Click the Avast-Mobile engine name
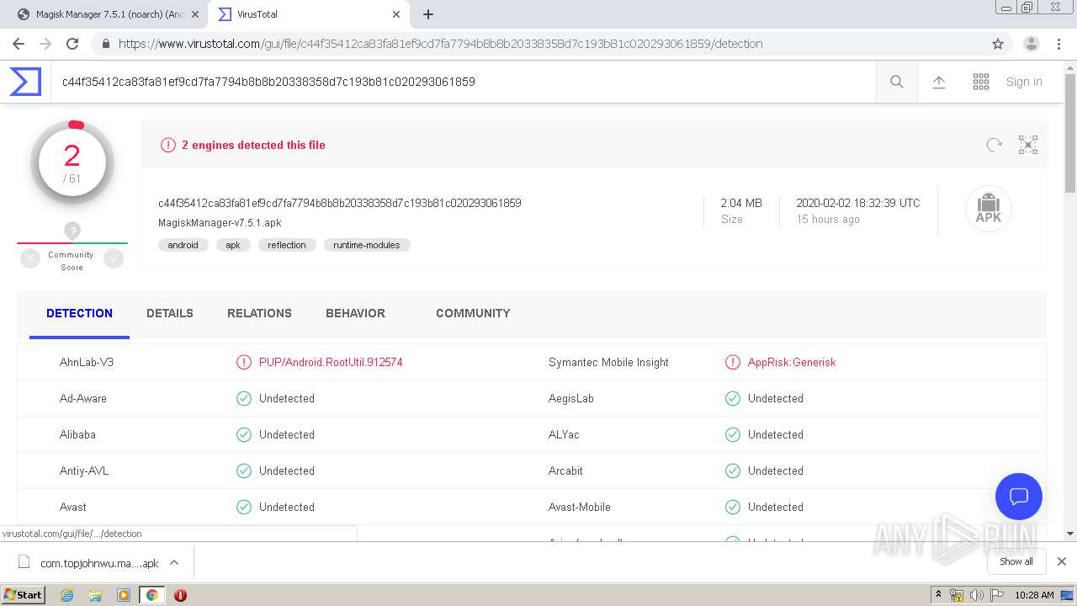 pos(580,507)
